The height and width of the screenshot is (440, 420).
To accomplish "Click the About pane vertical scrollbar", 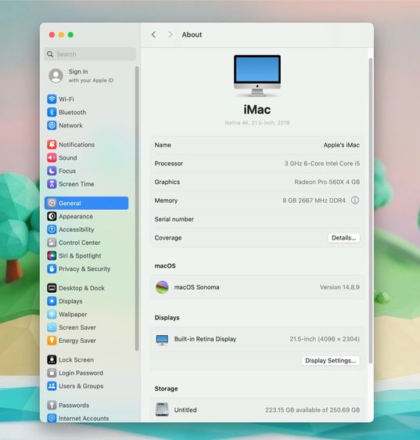I will 371,211.
